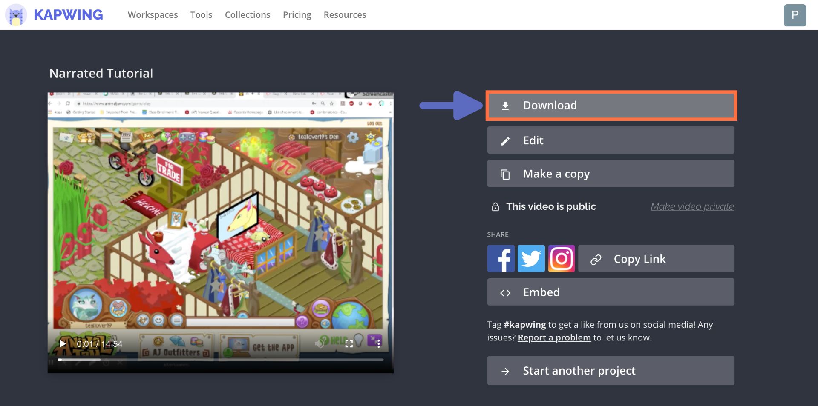Open video player three-dot options menu

378,343
